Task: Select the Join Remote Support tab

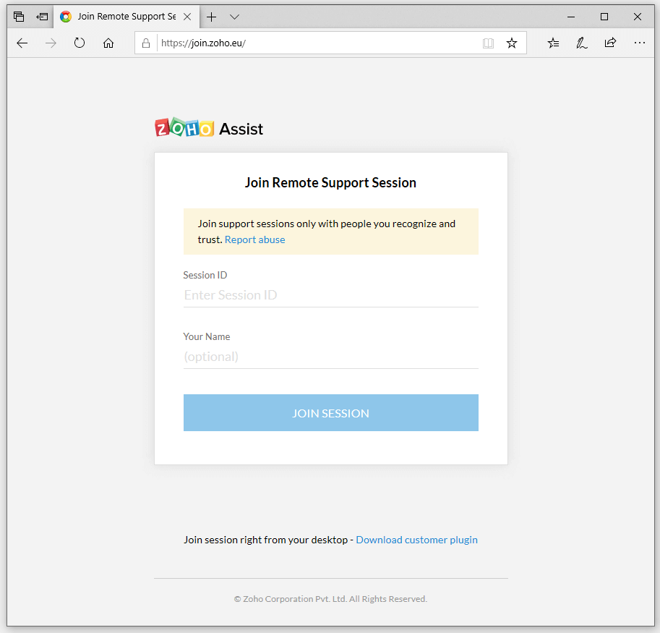Action: pos(123,17)
